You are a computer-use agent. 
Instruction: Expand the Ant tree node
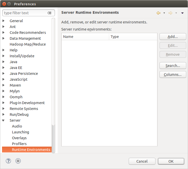coord(4,27)
